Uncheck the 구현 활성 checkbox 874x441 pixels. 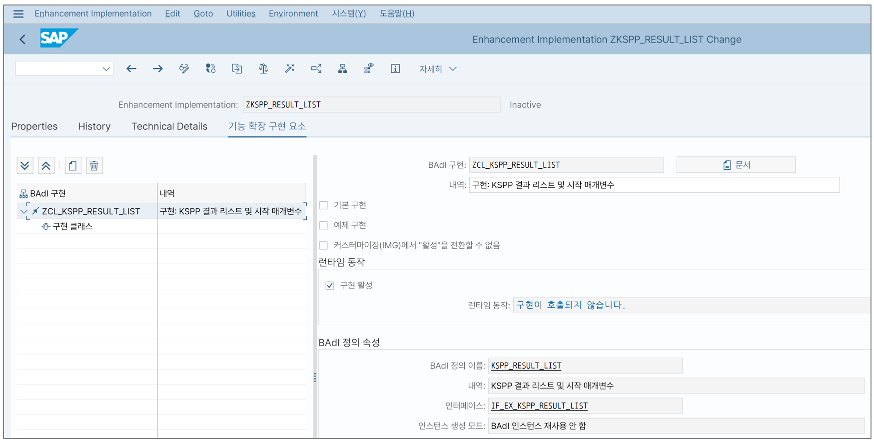pos(330,286)
